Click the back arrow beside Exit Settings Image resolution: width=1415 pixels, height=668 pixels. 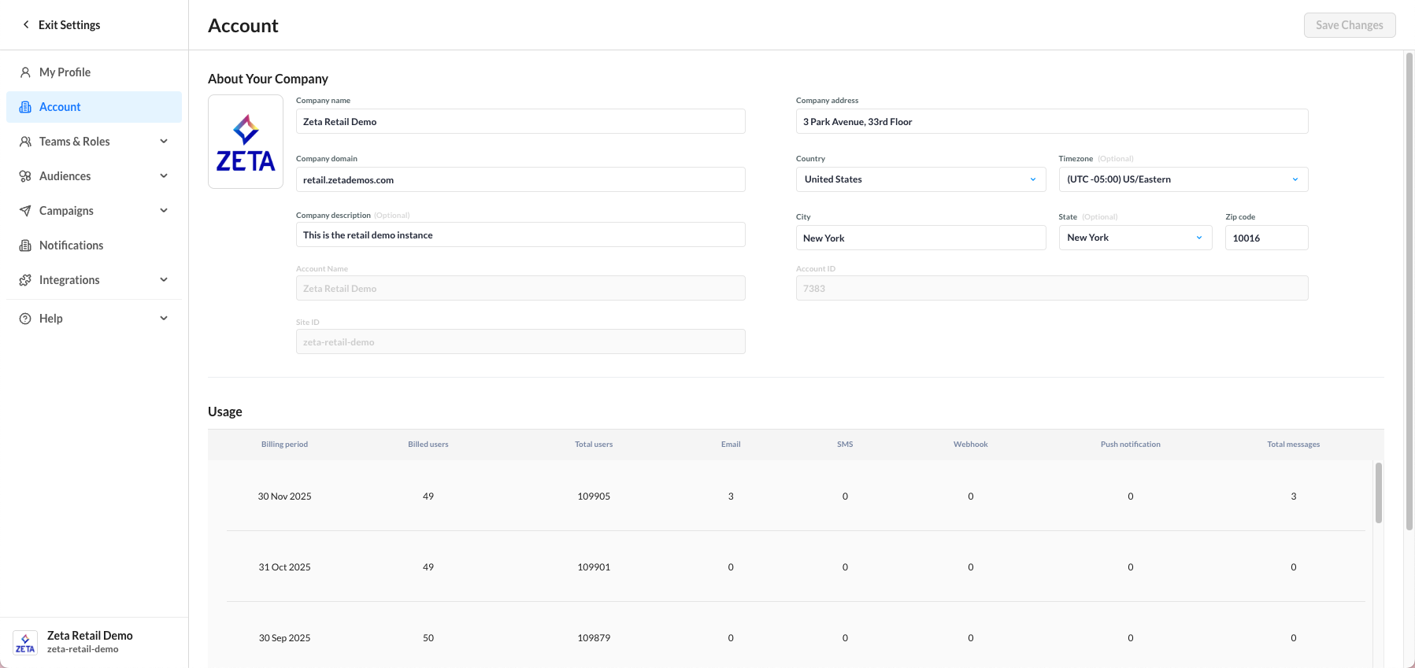[x=26, y=24]
